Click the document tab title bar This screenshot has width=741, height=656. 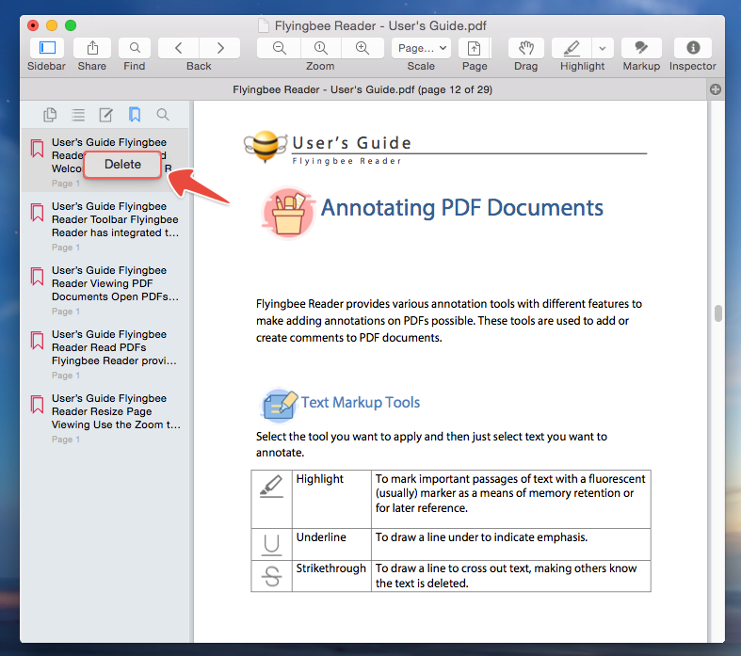pos(362,89)
